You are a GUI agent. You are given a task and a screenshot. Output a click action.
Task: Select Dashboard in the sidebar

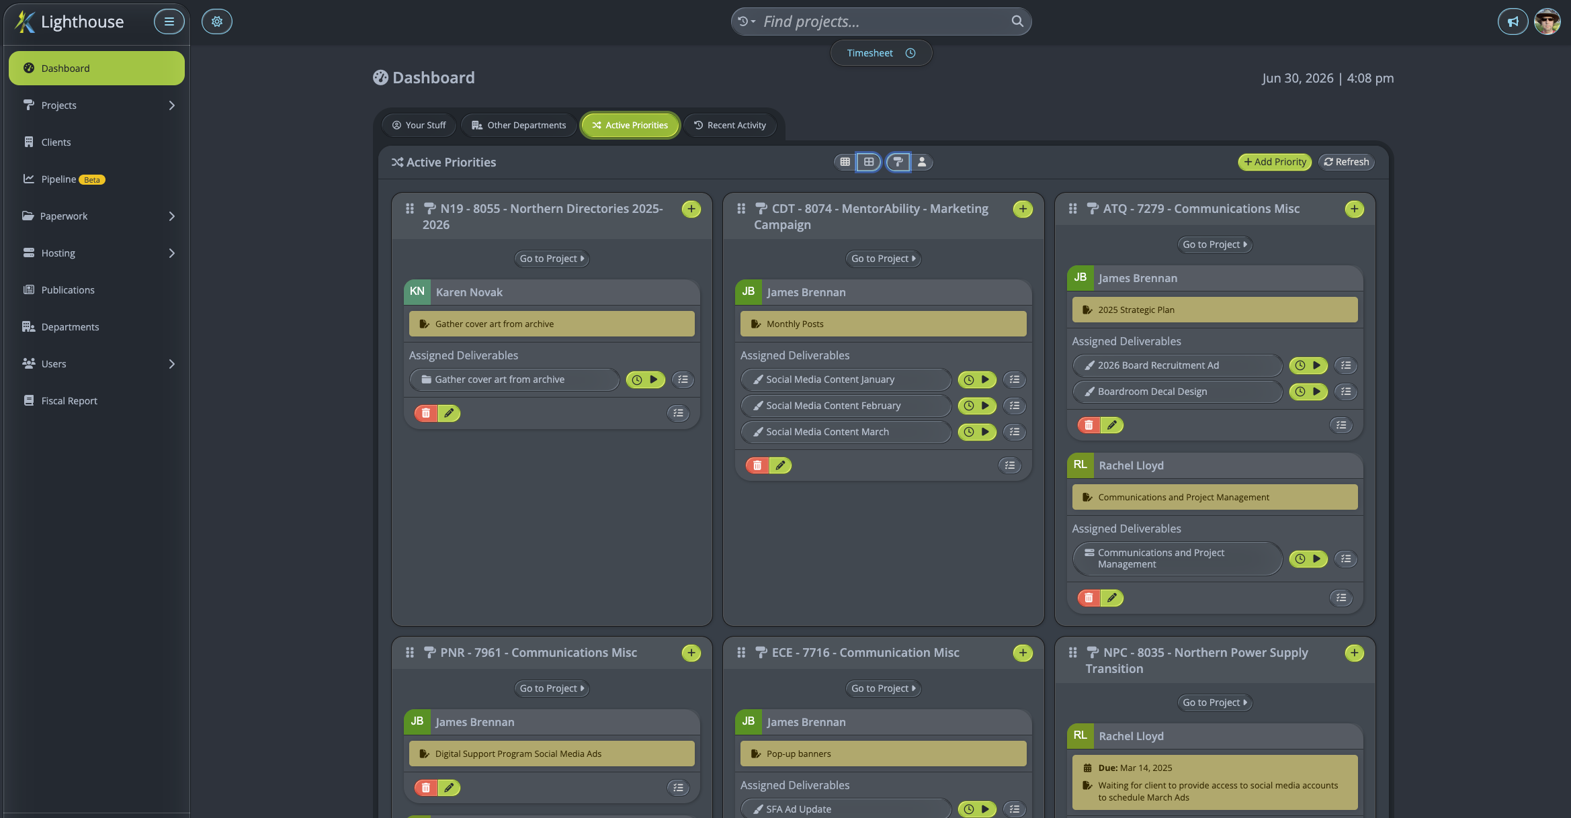click(97, 69)
